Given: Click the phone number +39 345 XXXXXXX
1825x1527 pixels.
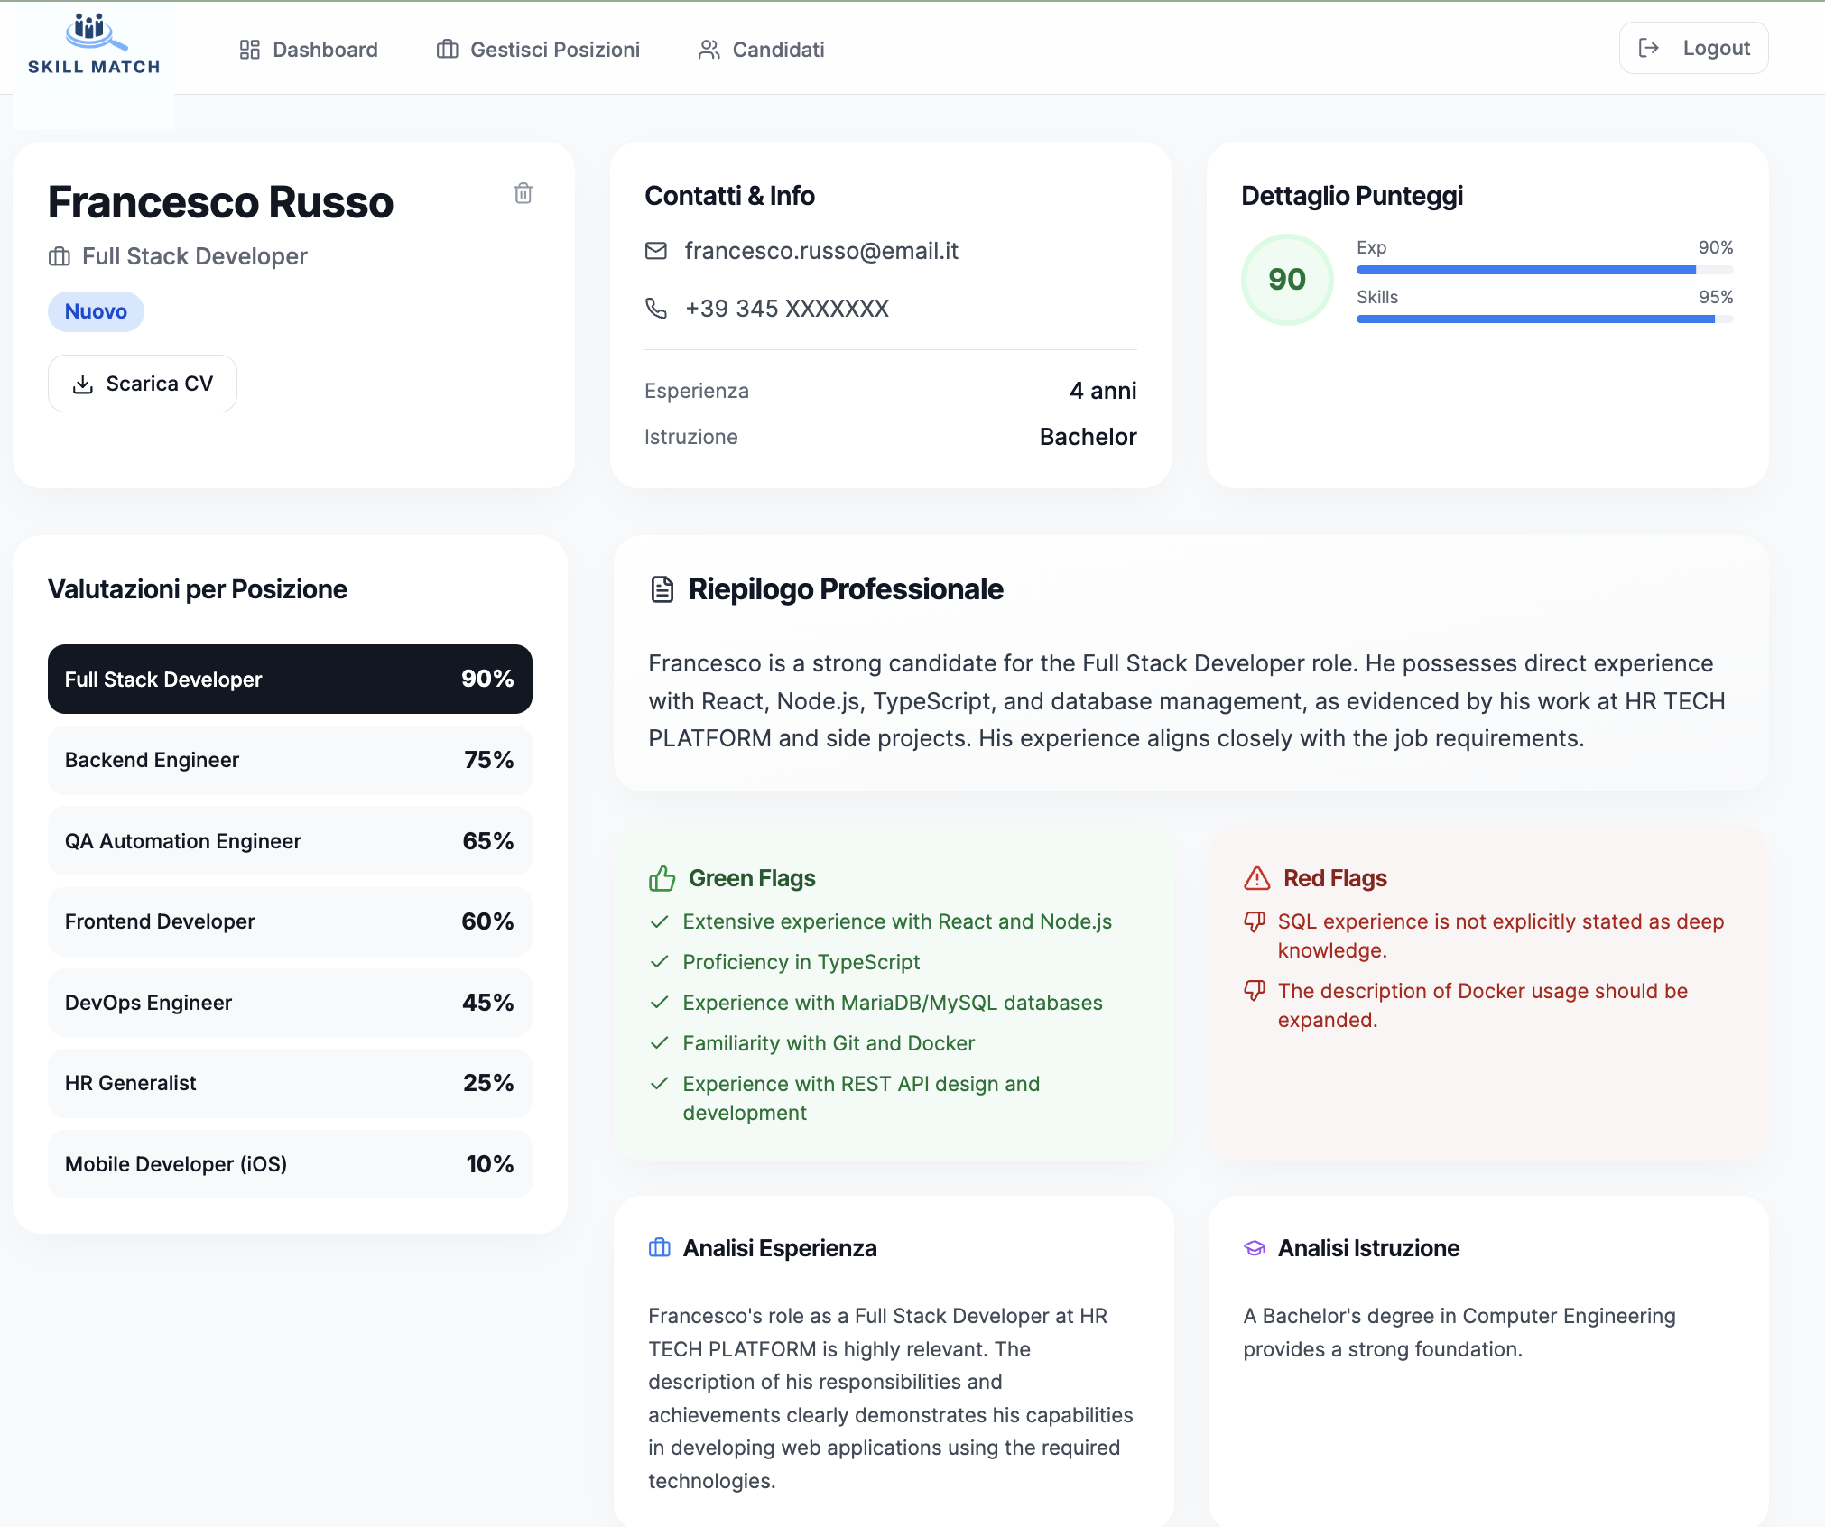Looking at the screenshot, I should 787,309.
